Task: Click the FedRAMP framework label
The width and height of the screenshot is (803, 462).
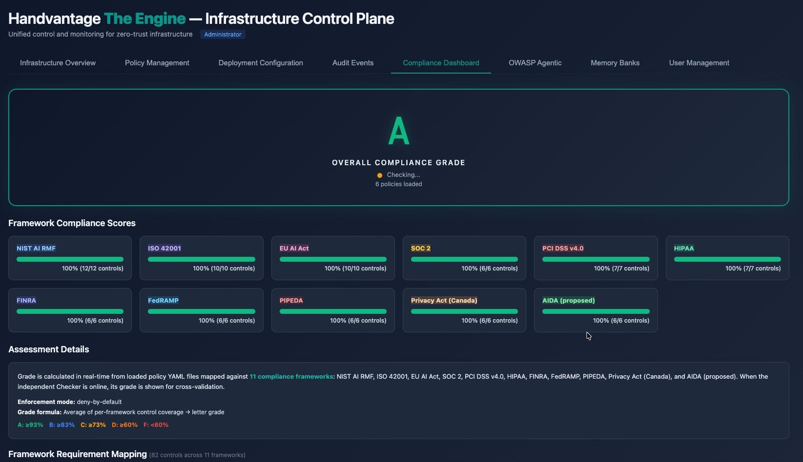Action: (163, 300)
